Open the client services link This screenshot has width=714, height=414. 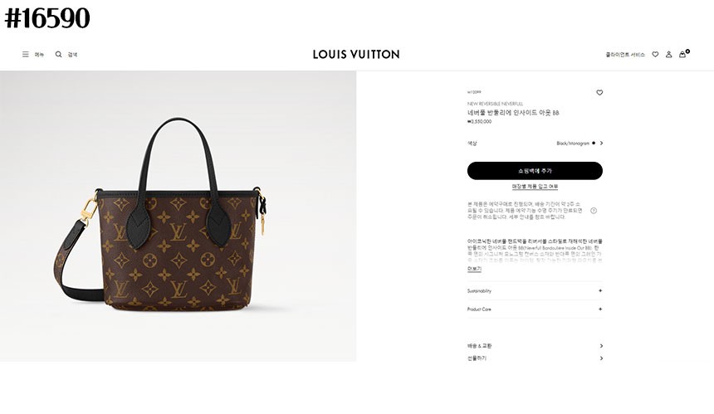click(624, 55)
